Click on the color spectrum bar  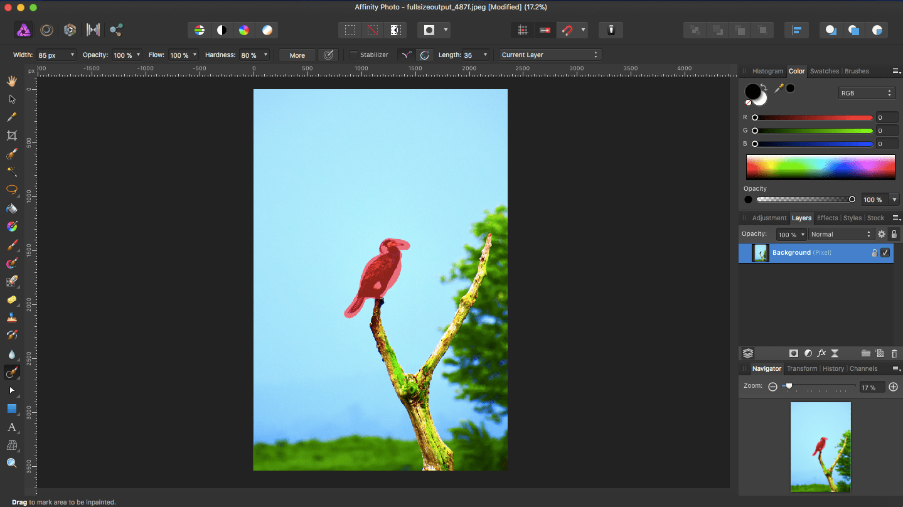coord(820,168)
